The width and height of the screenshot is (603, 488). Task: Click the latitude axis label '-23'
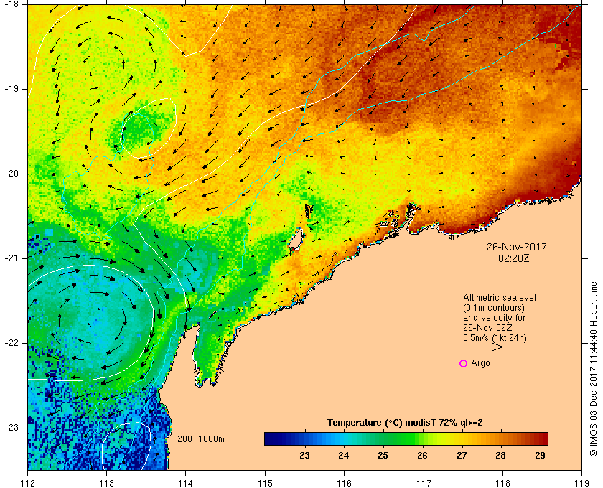[10, 428]
